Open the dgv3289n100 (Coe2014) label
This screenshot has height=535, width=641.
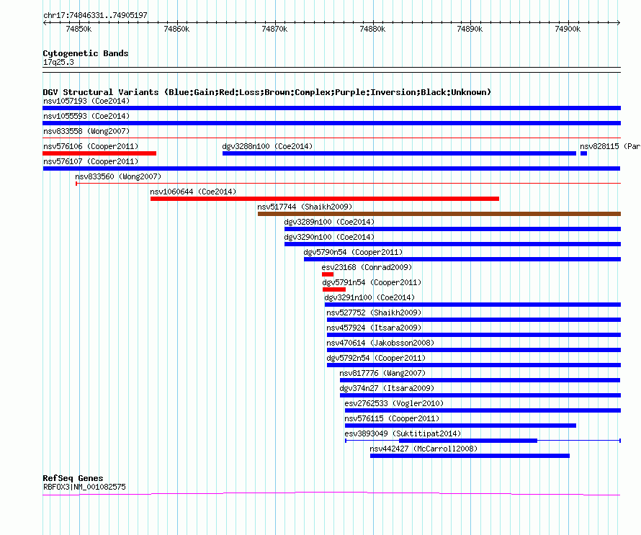click(329, 222)
